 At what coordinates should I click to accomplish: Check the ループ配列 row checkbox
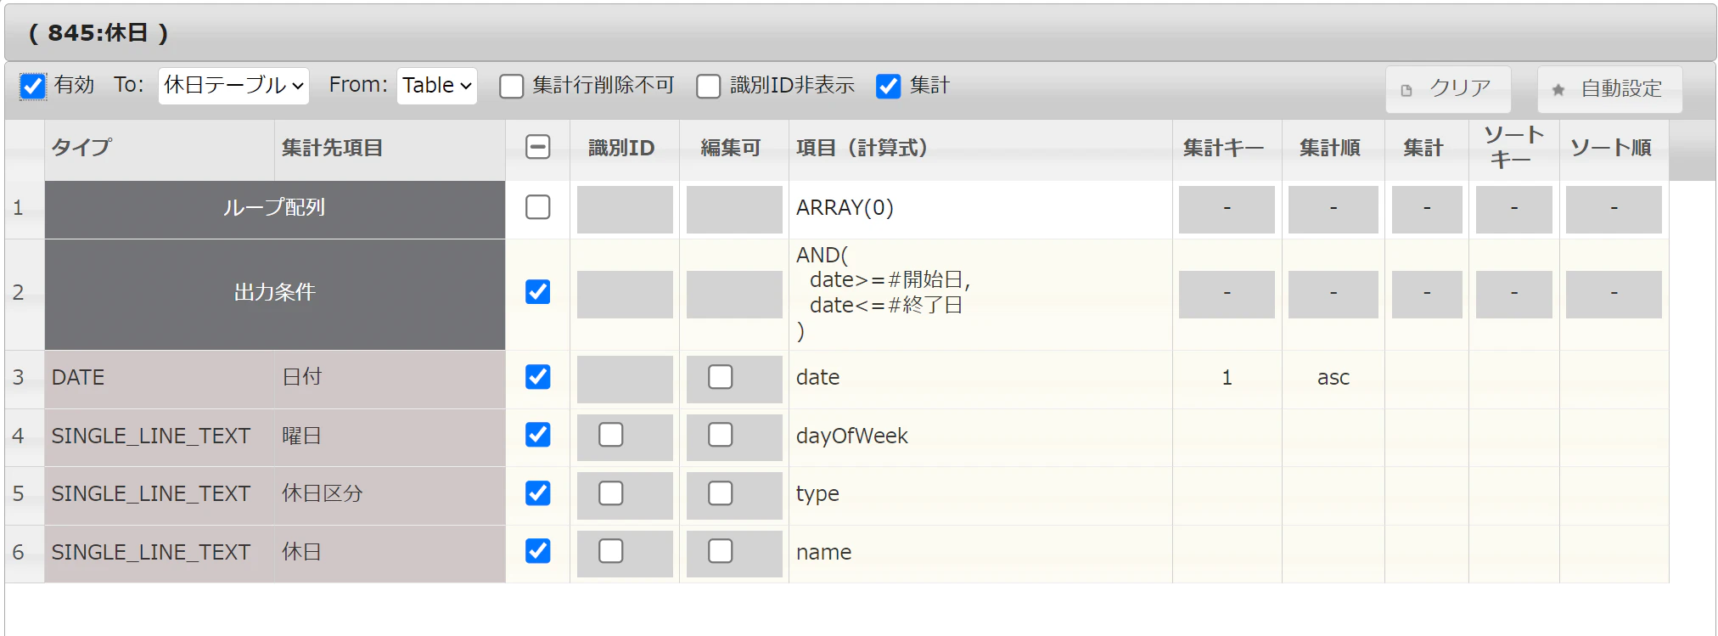537,207
